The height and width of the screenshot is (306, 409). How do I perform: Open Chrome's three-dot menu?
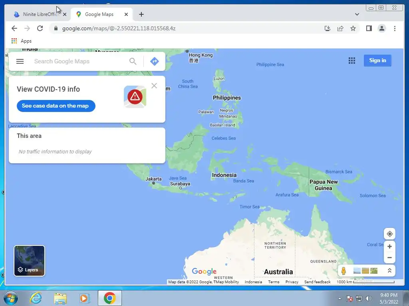click(x=395, y=28)
